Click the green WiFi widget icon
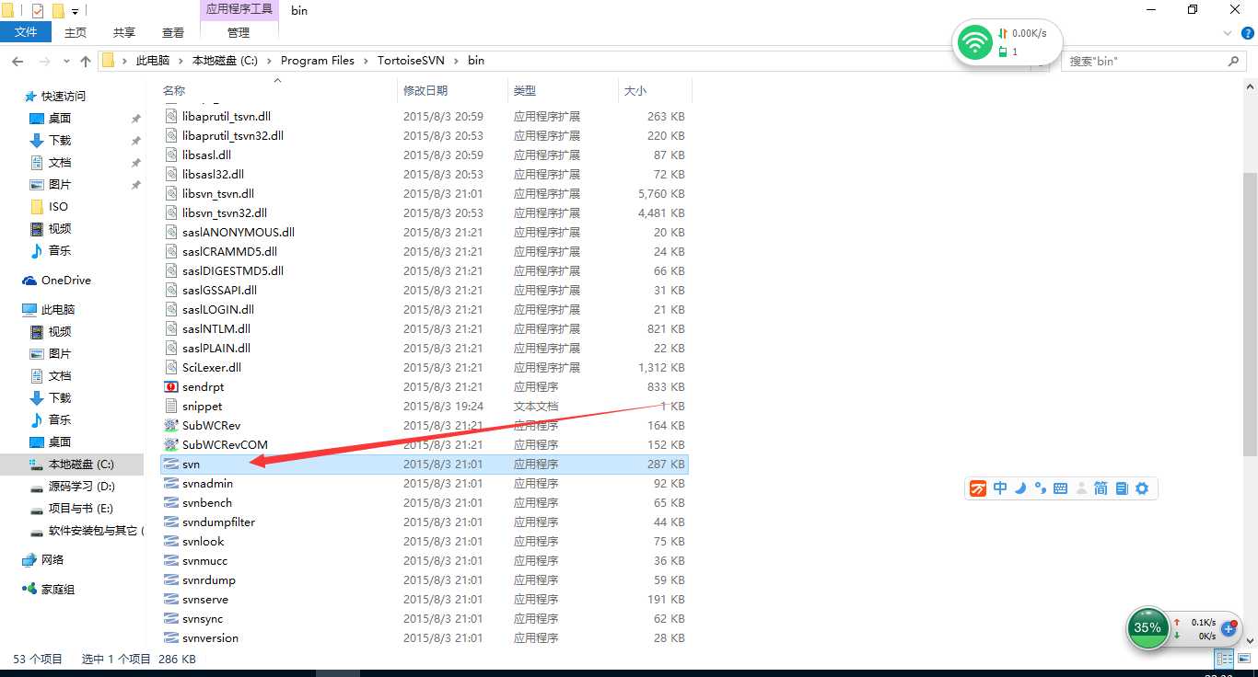1258x677 pixels. pos(974,42)
